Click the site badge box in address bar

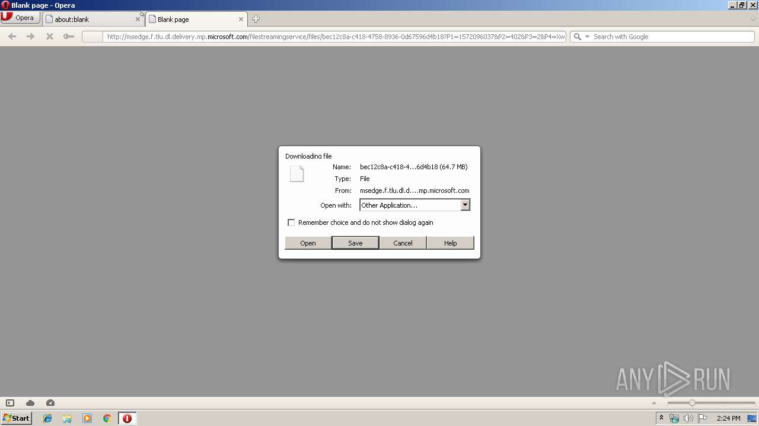(x=92, y=37)
